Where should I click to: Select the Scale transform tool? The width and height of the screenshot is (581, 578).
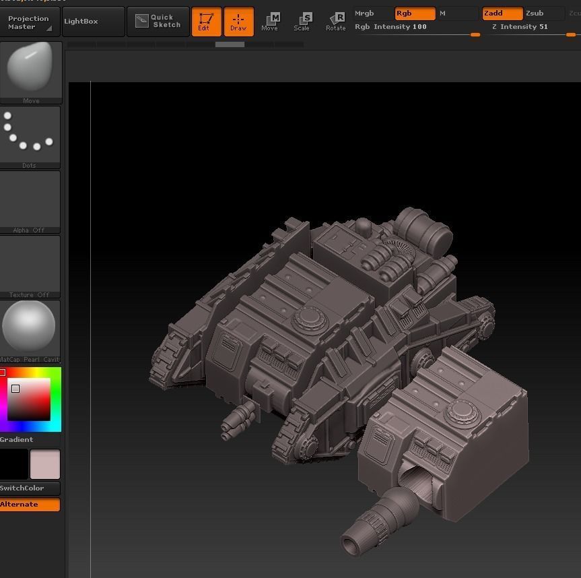[302, 22]
